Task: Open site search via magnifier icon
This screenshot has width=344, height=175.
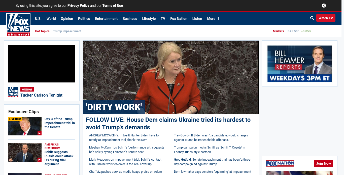Action: 312,18
